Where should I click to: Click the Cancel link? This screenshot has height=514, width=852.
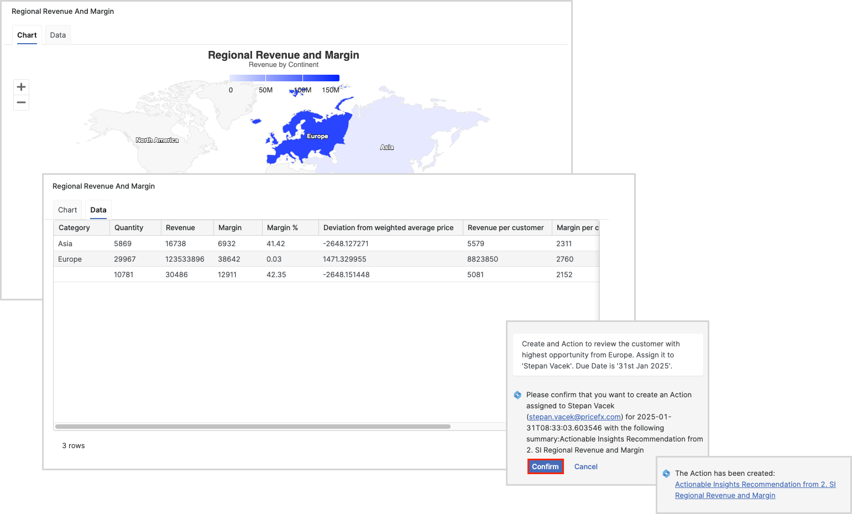(586, 466)
